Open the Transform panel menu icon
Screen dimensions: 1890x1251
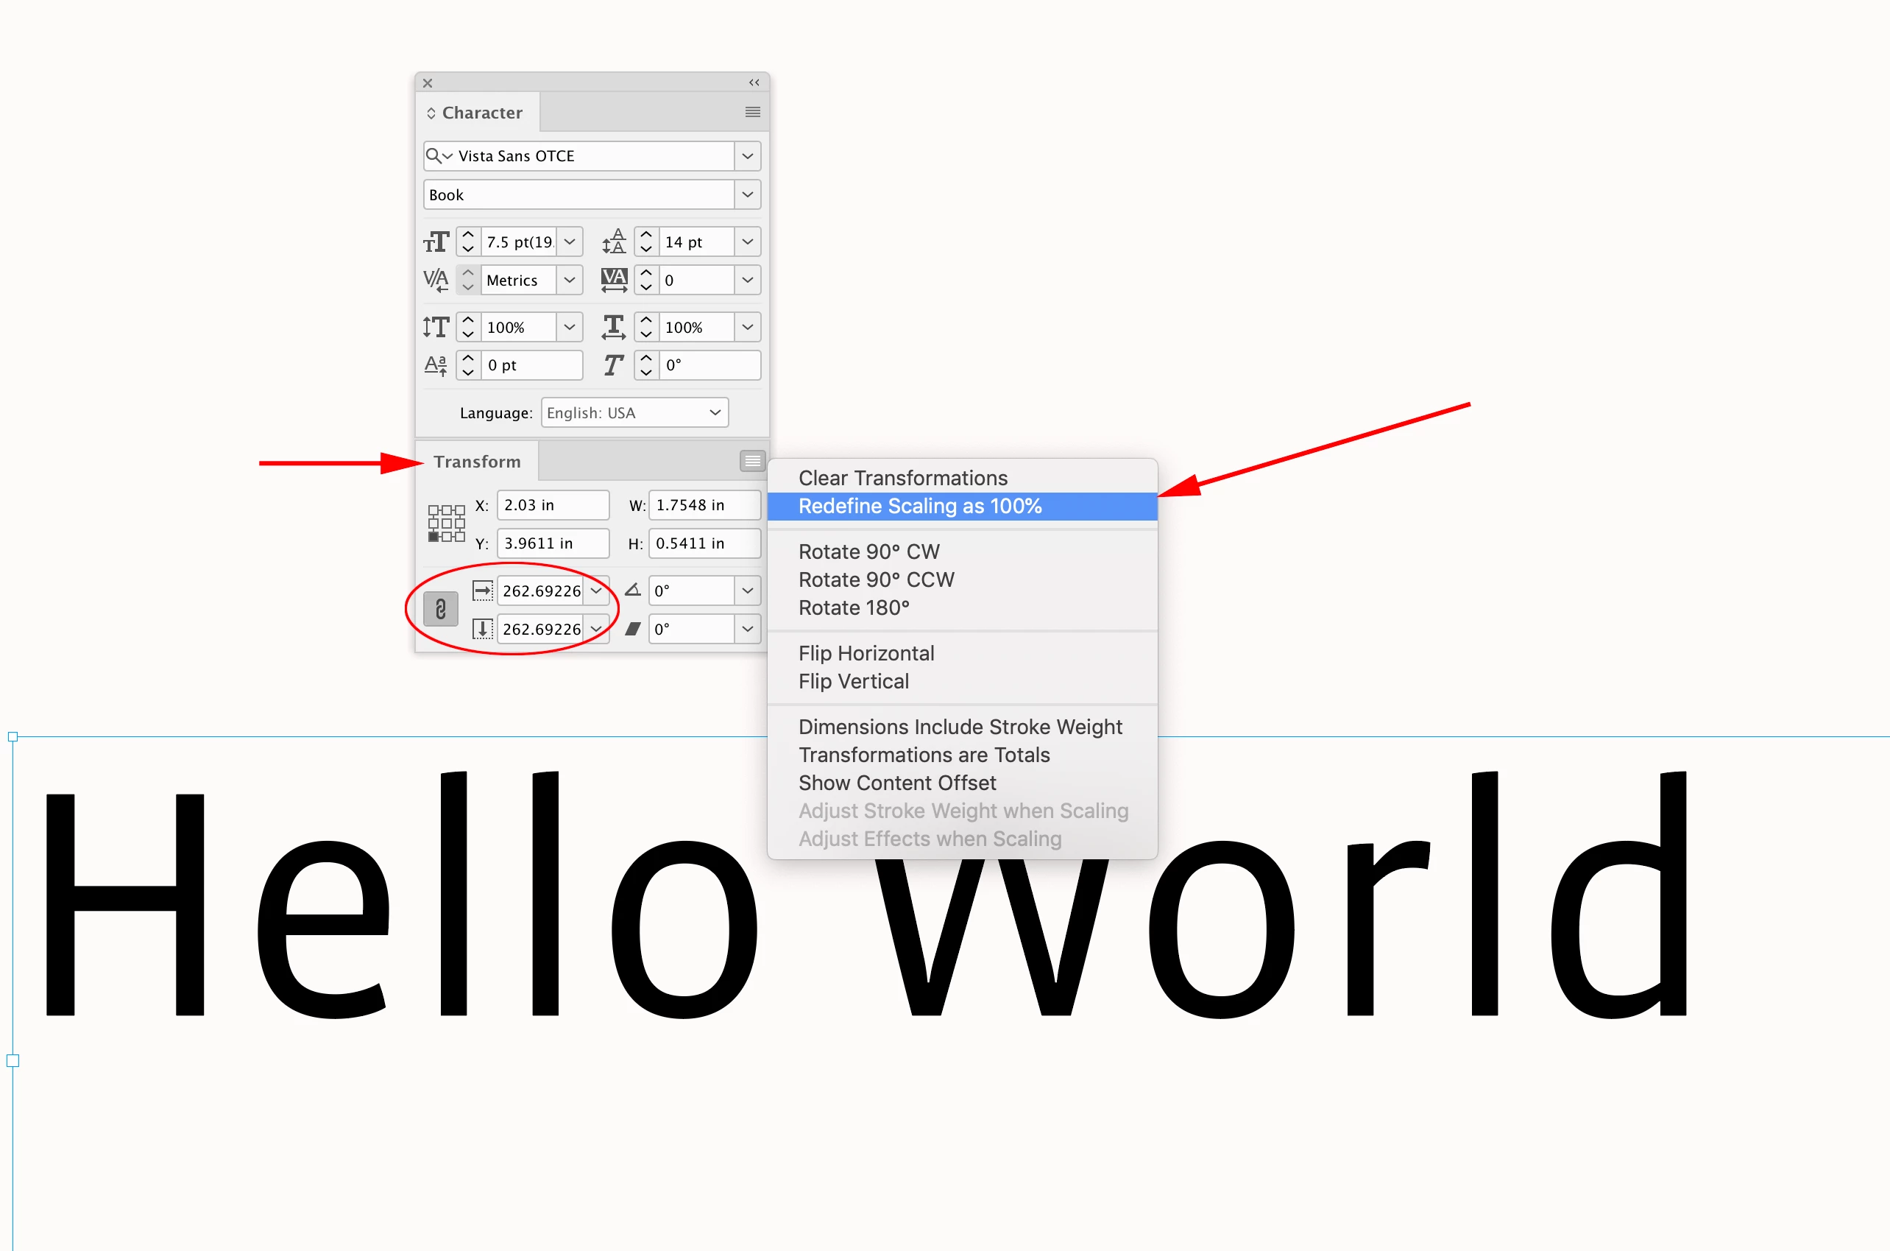752,461
